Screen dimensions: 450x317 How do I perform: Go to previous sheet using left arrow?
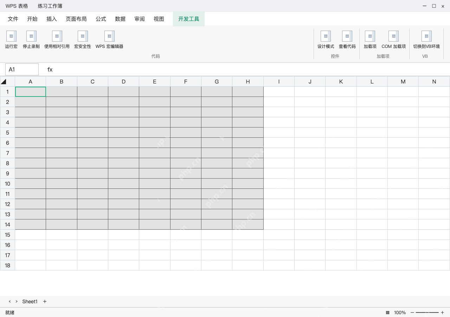10,302
